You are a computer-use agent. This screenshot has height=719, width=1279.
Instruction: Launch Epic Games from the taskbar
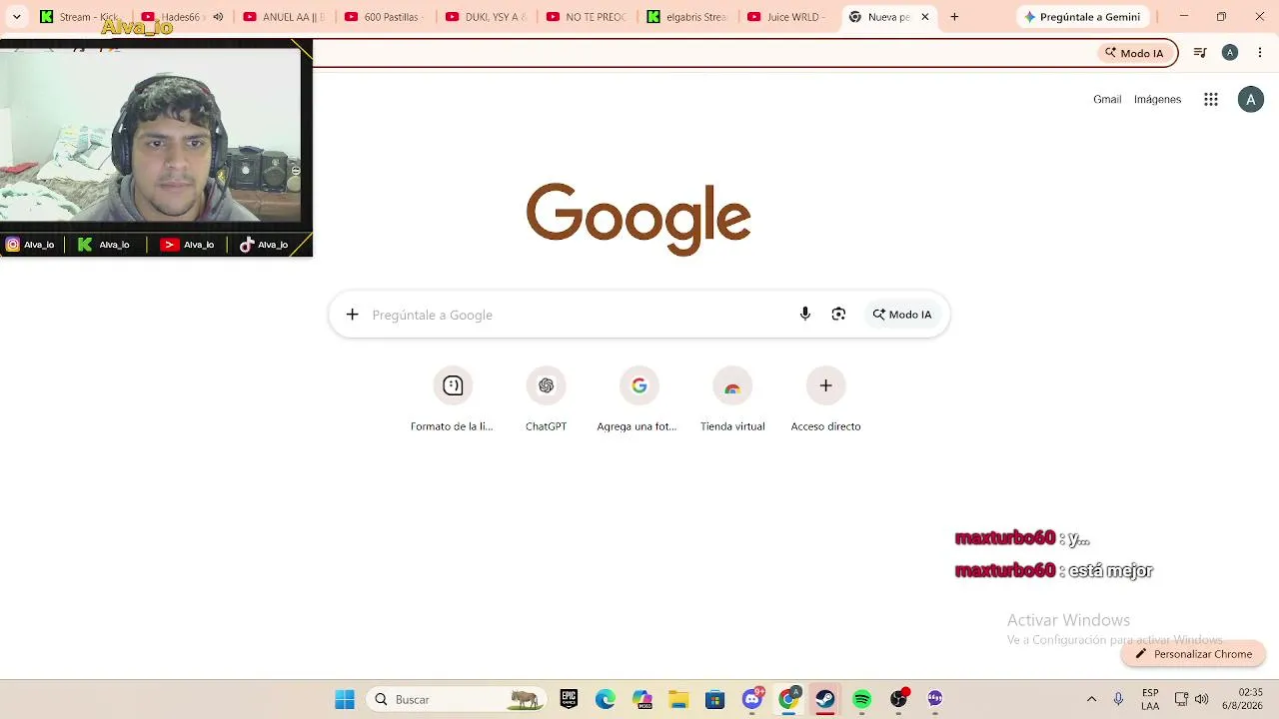point(569,699)
